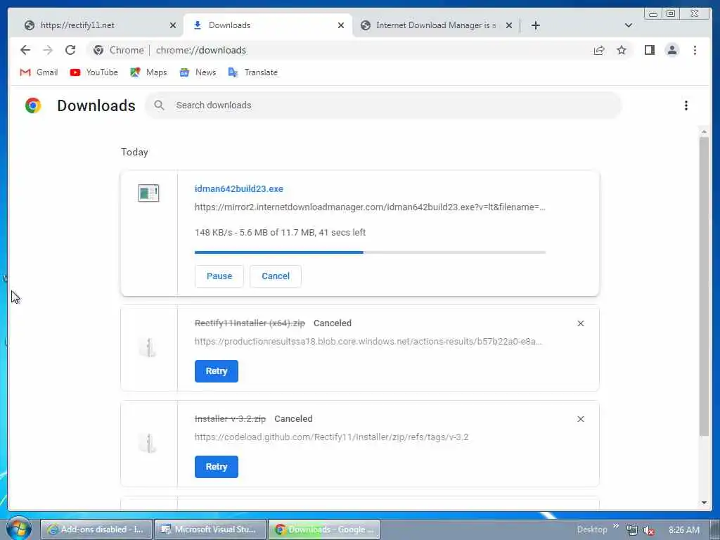Pause the idman642build23.exe download

pos(219,276)
